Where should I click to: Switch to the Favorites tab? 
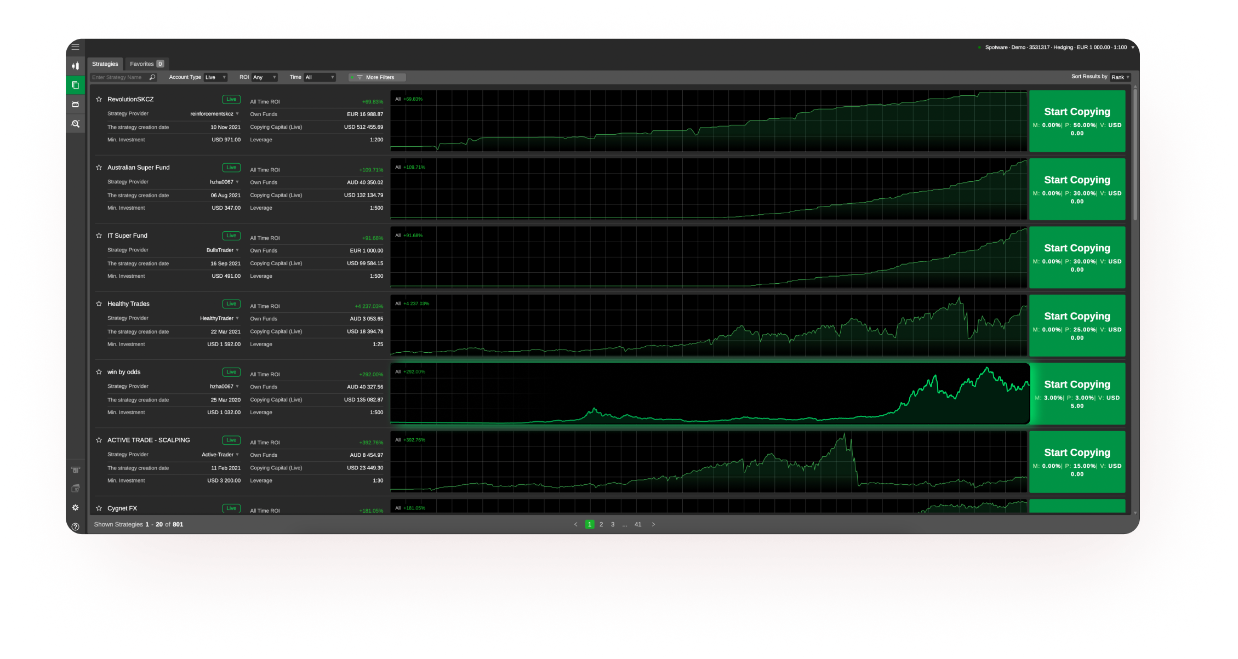coord(146,64)
